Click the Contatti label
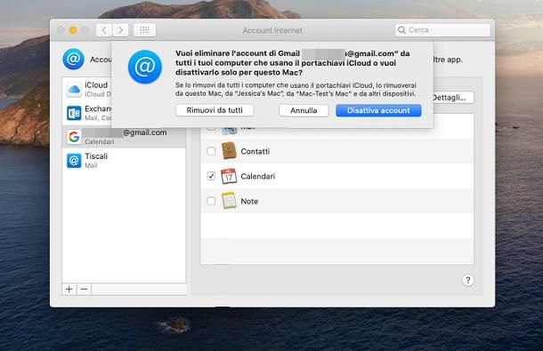The image size is (543, 351). click(255, 151)
